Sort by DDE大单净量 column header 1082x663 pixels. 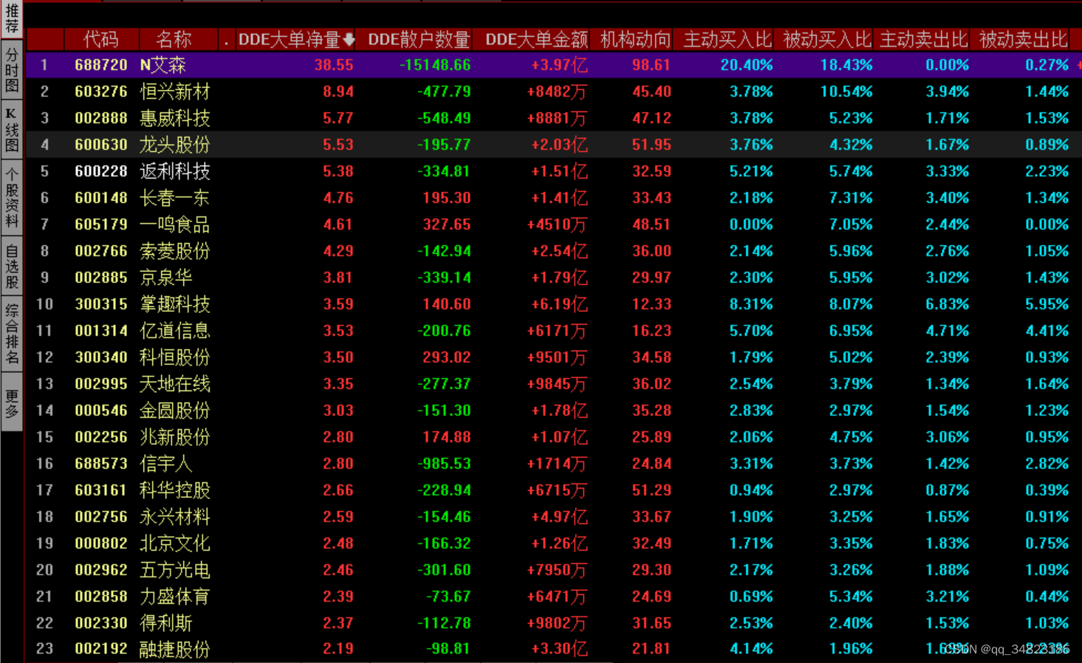coord(296,39)
